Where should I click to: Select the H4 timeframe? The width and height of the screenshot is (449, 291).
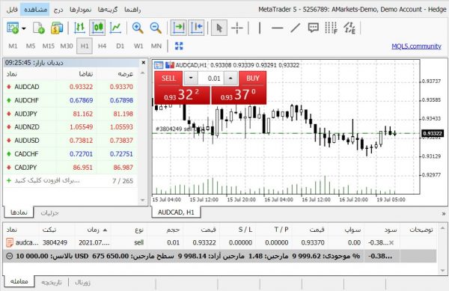click(x=103, y=46)
